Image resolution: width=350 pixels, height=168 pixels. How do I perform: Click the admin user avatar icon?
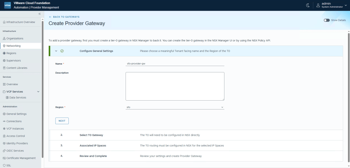[318, 5]
